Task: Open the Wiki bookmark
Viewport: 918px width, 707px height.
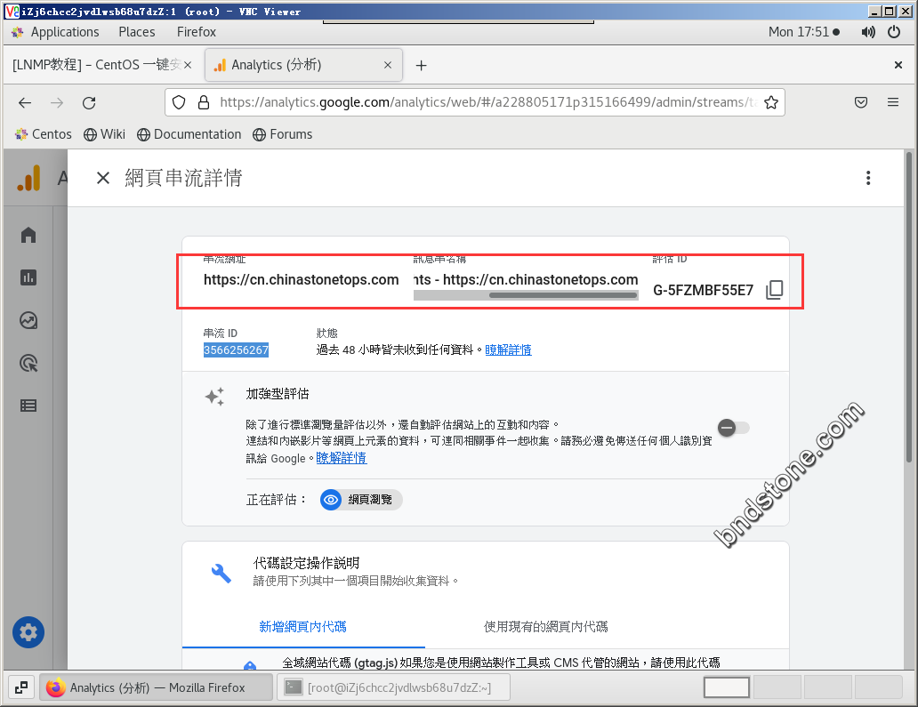Action: pos(104,134)
